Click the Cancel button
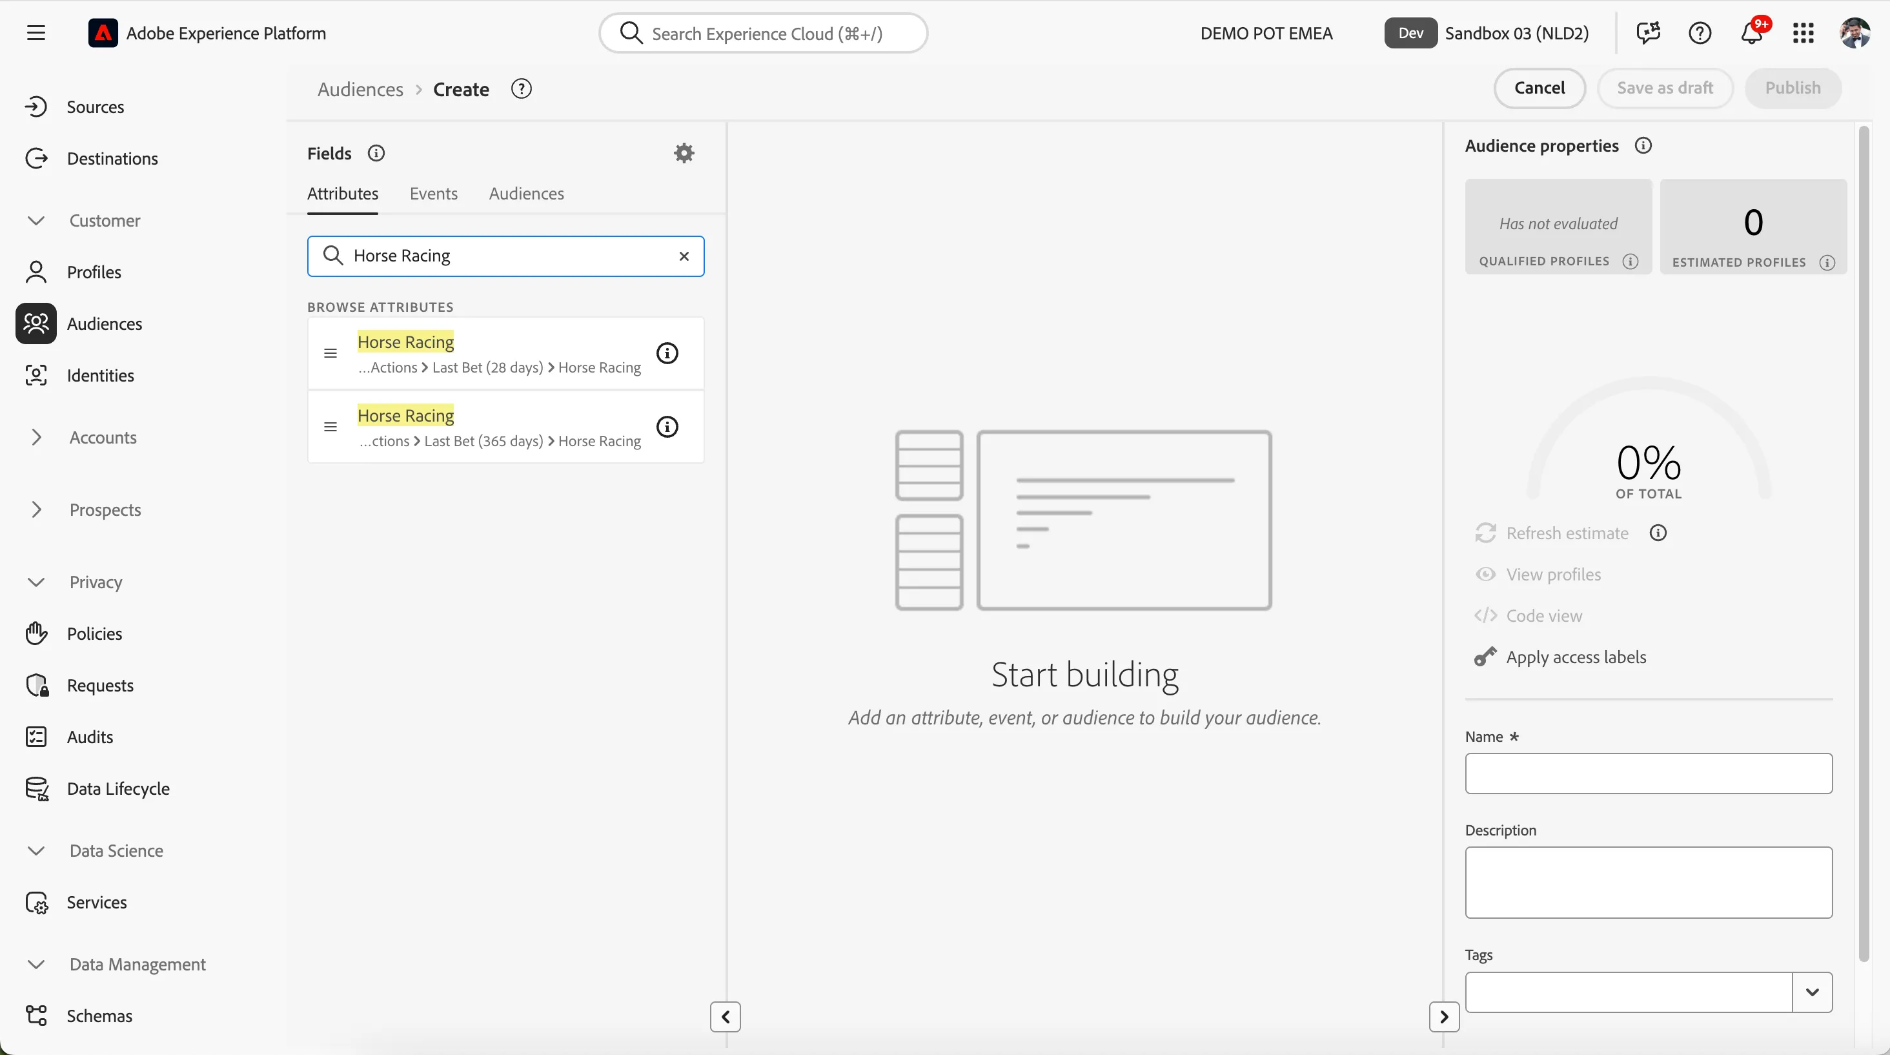 1539,88
